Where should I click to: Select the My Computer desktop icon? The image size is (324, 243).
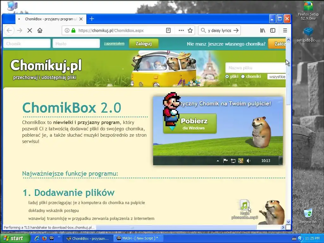[x=12, y=5]
